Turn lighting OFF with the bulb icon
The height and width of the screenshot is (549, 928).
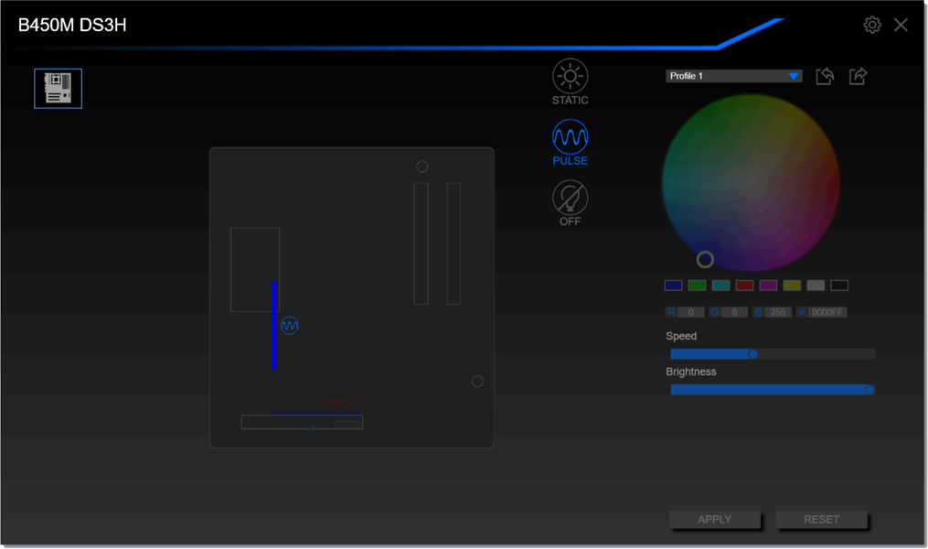(570, 198)
